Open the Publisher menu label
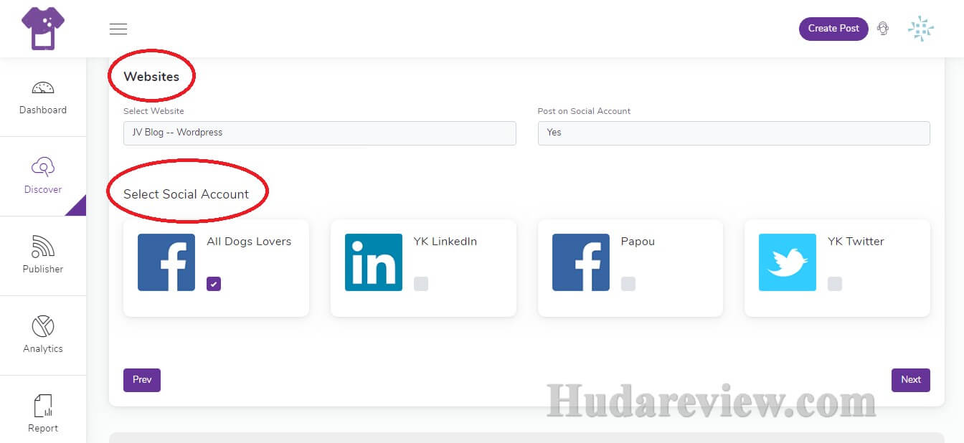Viewport: 964px width, 443px height. (x=43, y=270)
